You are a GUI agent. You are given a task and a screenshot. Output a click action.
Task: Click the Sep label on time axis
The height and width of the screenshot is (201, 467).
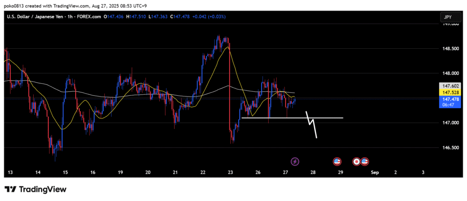375,173
